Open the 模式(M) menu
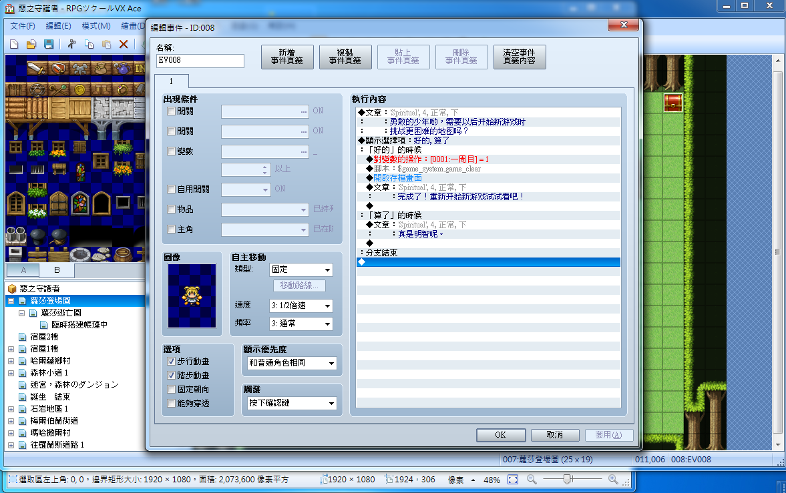786x493 pixels. tap(95, 26)
